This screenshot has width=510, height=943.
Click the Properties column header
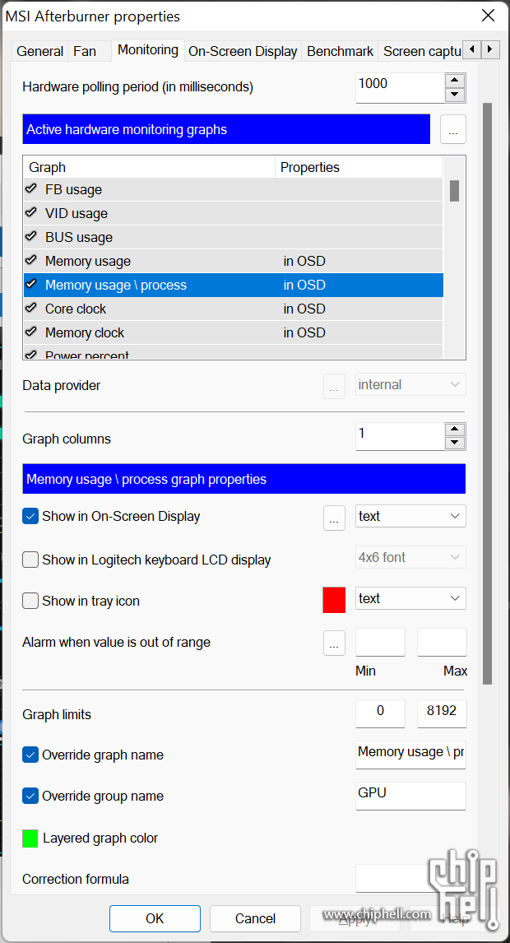click(359, 167)
